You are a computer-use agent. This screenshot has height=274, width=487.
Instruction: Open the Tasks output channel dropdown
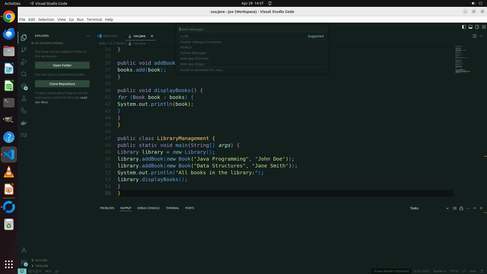[429, 208]
